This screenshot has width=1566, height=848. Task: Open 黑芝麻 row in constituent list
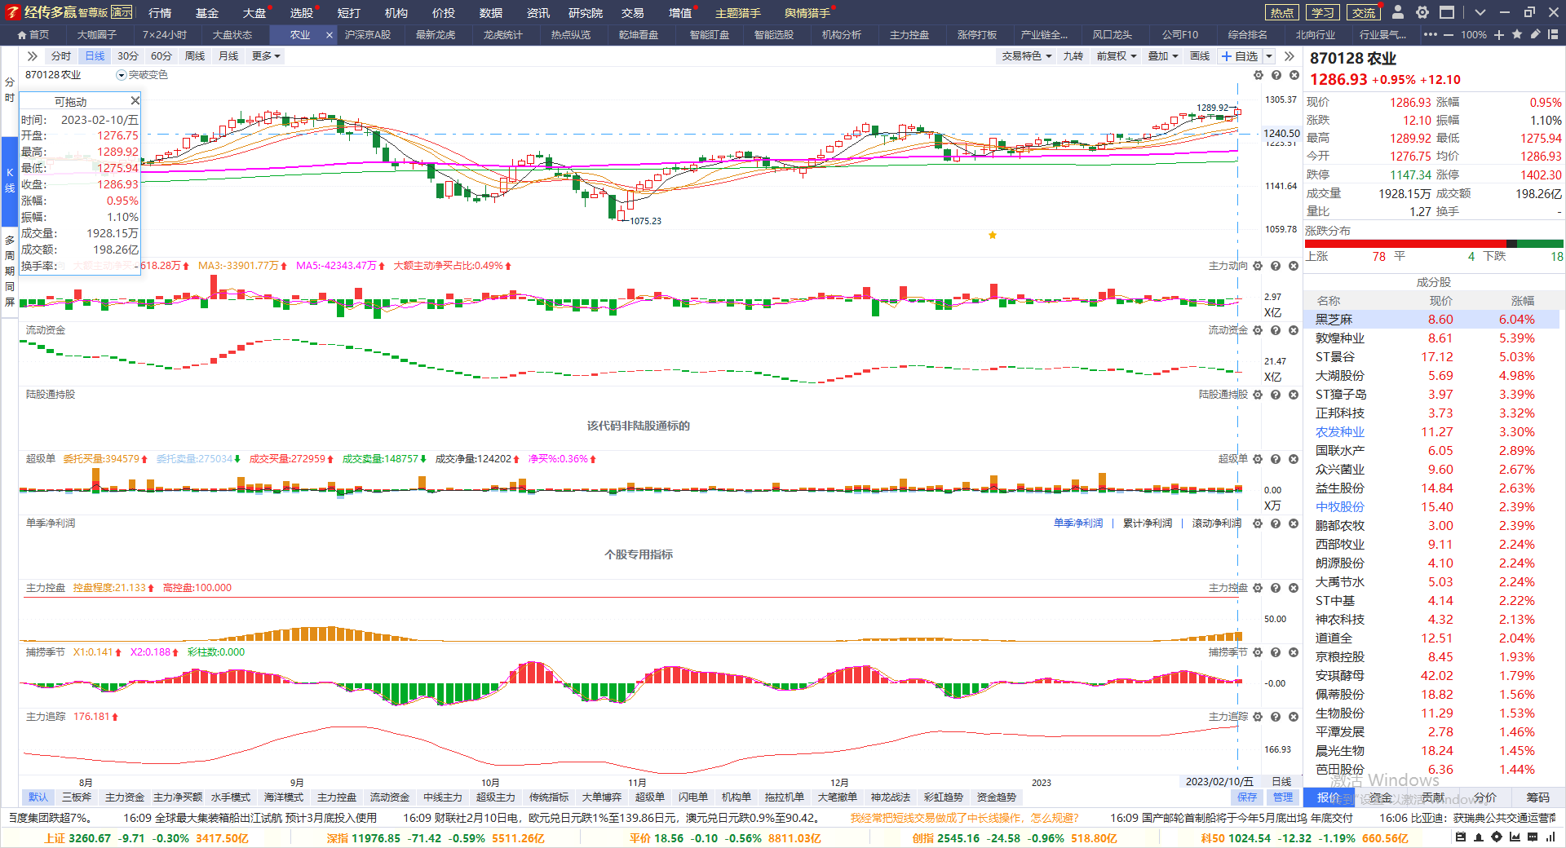tap(1431, 320)
